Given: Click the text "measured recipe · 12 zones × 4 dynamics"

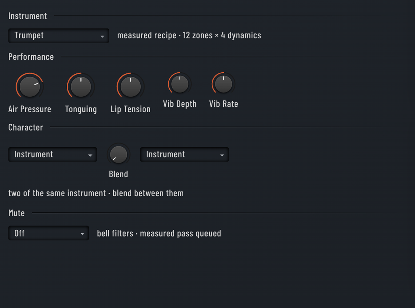Looking at the screenshot, I should [x=189, y=35].
